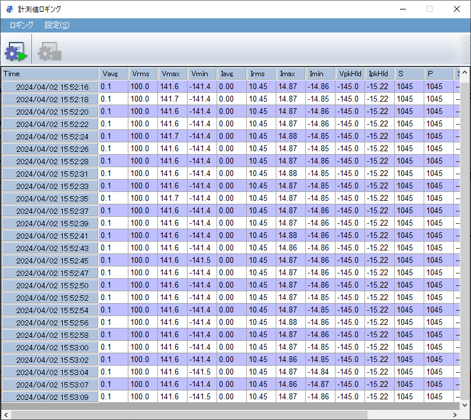The width and height of the screenshot is (471, 420).
Task: Select the Vmax column header
Action: [x=172, y=74]
